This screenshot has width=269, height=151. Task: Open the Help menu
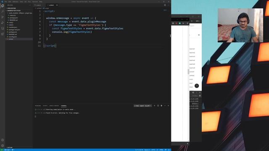tap(41, 2)
